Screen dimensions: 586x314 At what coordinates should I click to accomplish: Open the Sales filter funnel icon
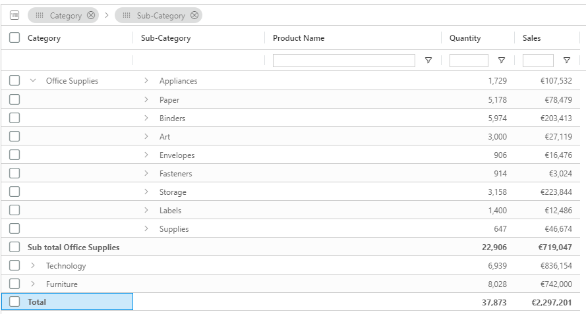[x=567, y=61]
